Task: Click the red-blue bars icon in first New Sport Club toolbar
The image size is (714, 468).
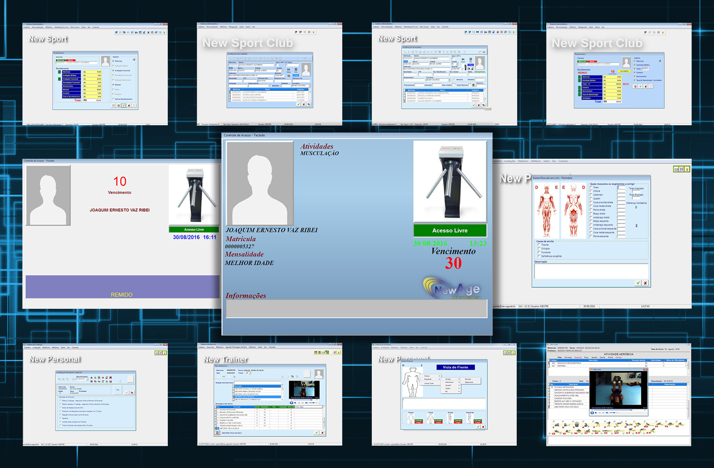Action: point(309,32)
